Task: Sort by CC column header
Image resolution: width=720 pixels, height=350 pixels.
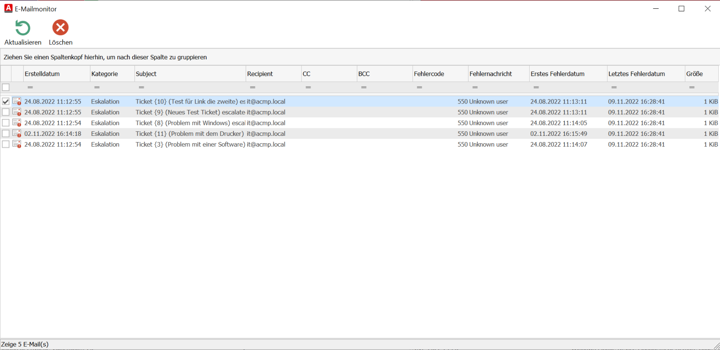Action: tap(329, 74)
